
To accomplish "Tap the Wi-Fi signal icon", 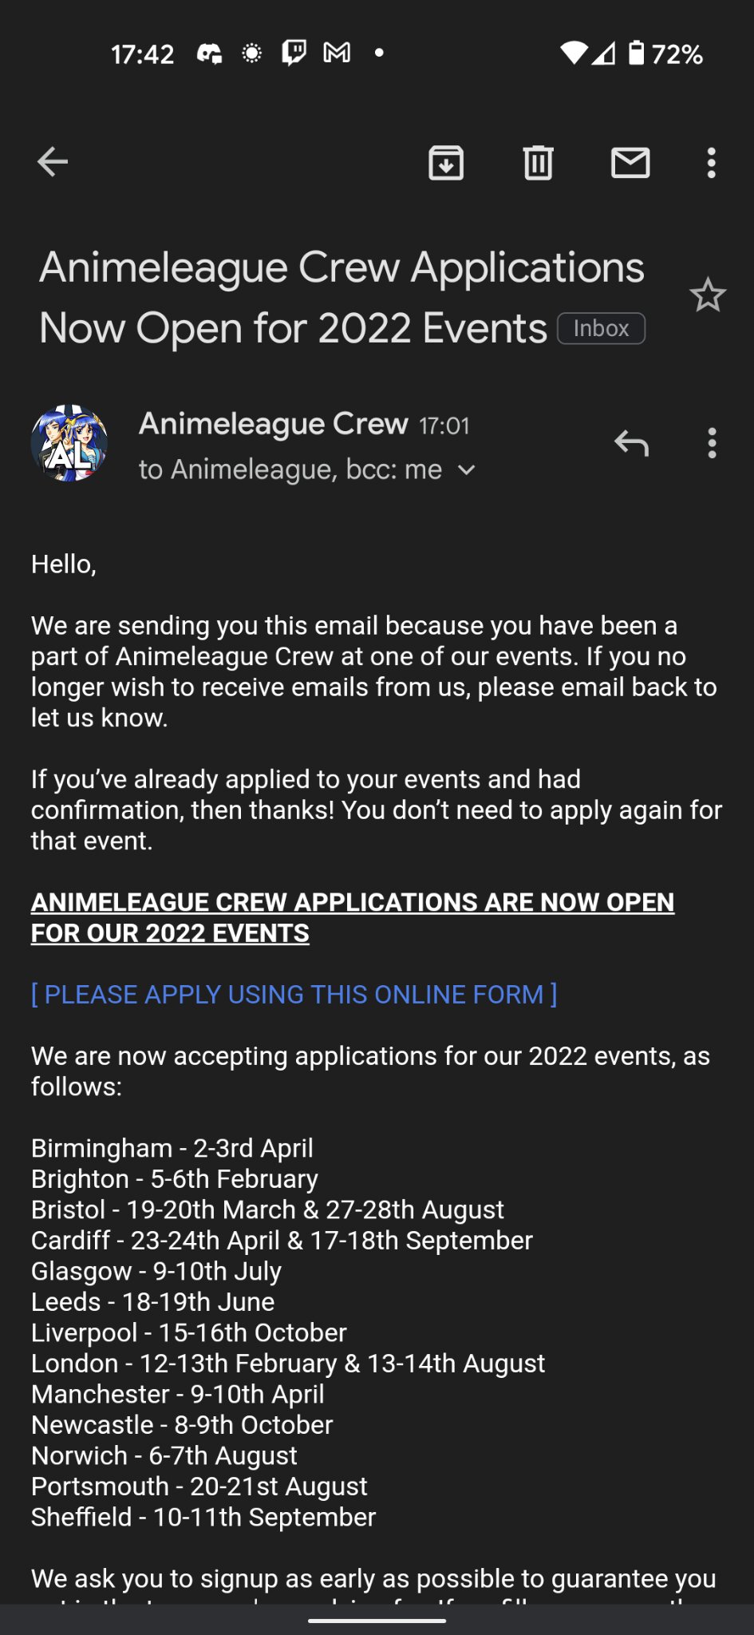I will [x=573, y=53].
